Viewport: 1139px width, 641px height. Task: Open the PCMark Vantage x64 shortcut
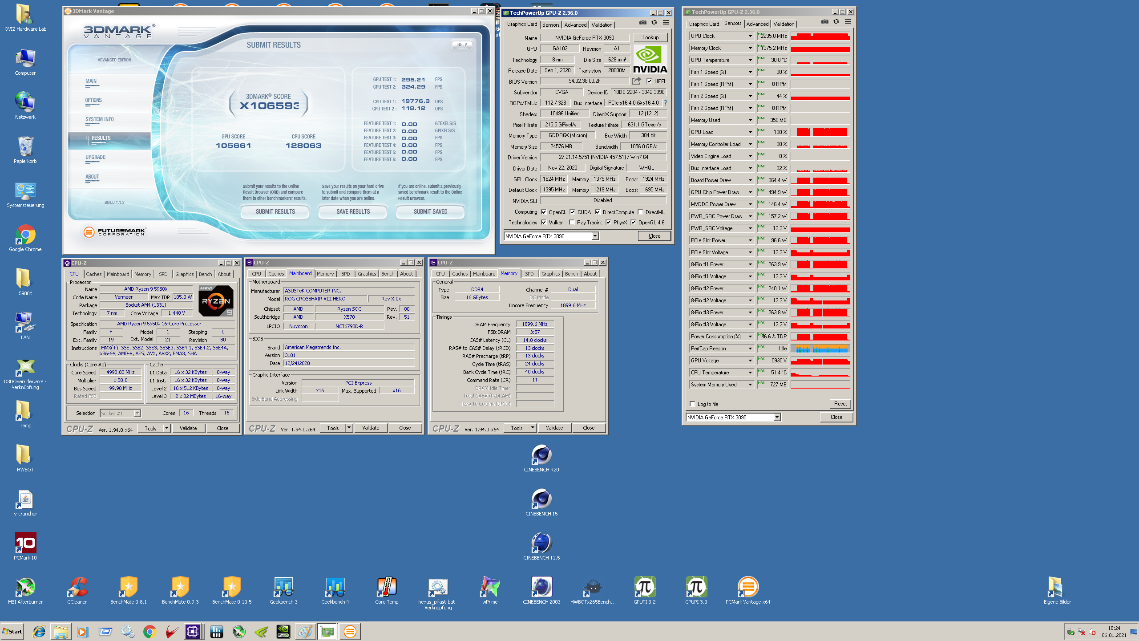748,590
